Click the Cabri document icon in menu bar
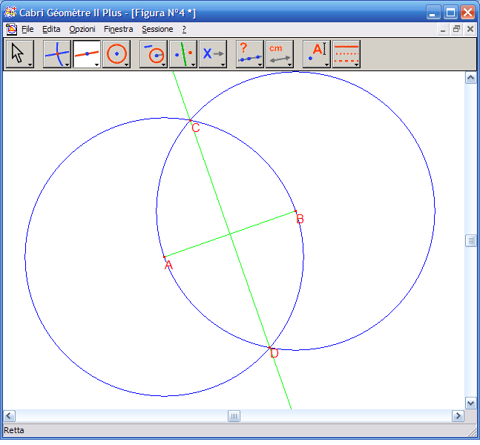This screenshot has height=445, width=480. point(11,30)
